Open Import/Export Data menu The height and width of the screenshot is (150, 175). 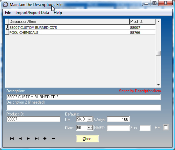tap(32, 13)
